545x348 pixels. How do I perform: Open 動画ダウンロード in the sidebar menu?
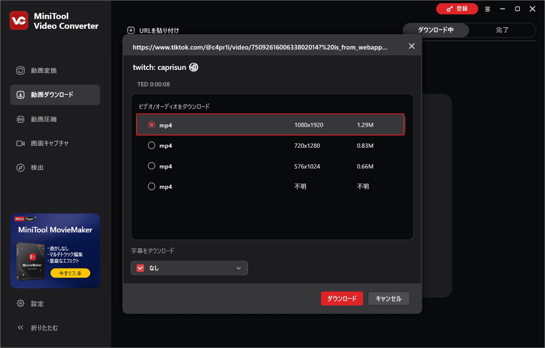(x=55, y=95)
